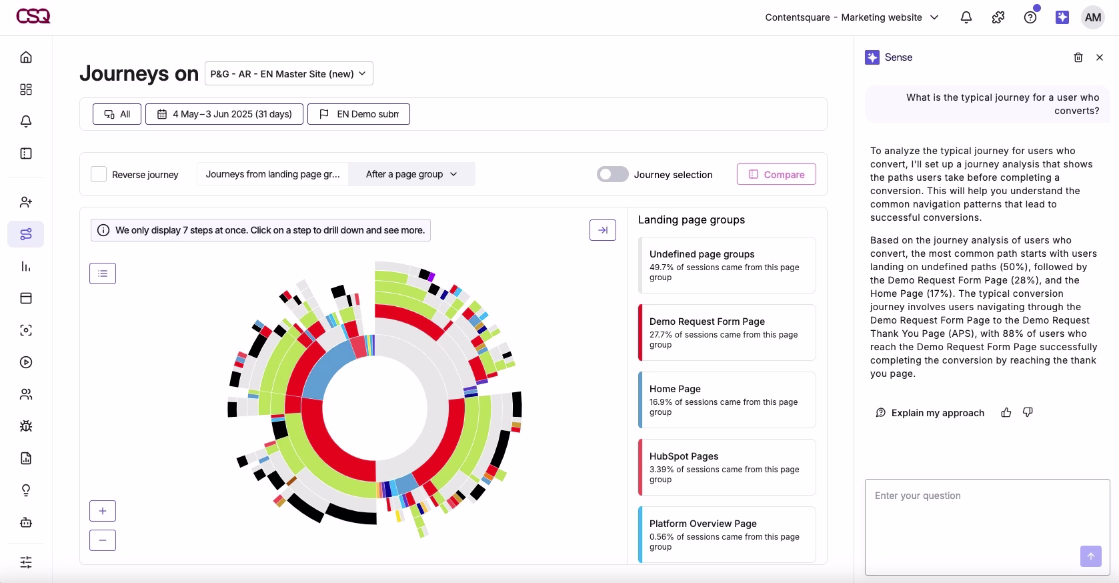Image resolution: width=1119 pixels, height=583 pixels.
Task: Delete Sense conversation with trash icon
Action: click(1078, 57)
